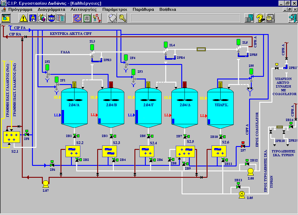The image size is (298, 215).
Task: Open the maze-like diagram toolbar icon
Action: 77,18
